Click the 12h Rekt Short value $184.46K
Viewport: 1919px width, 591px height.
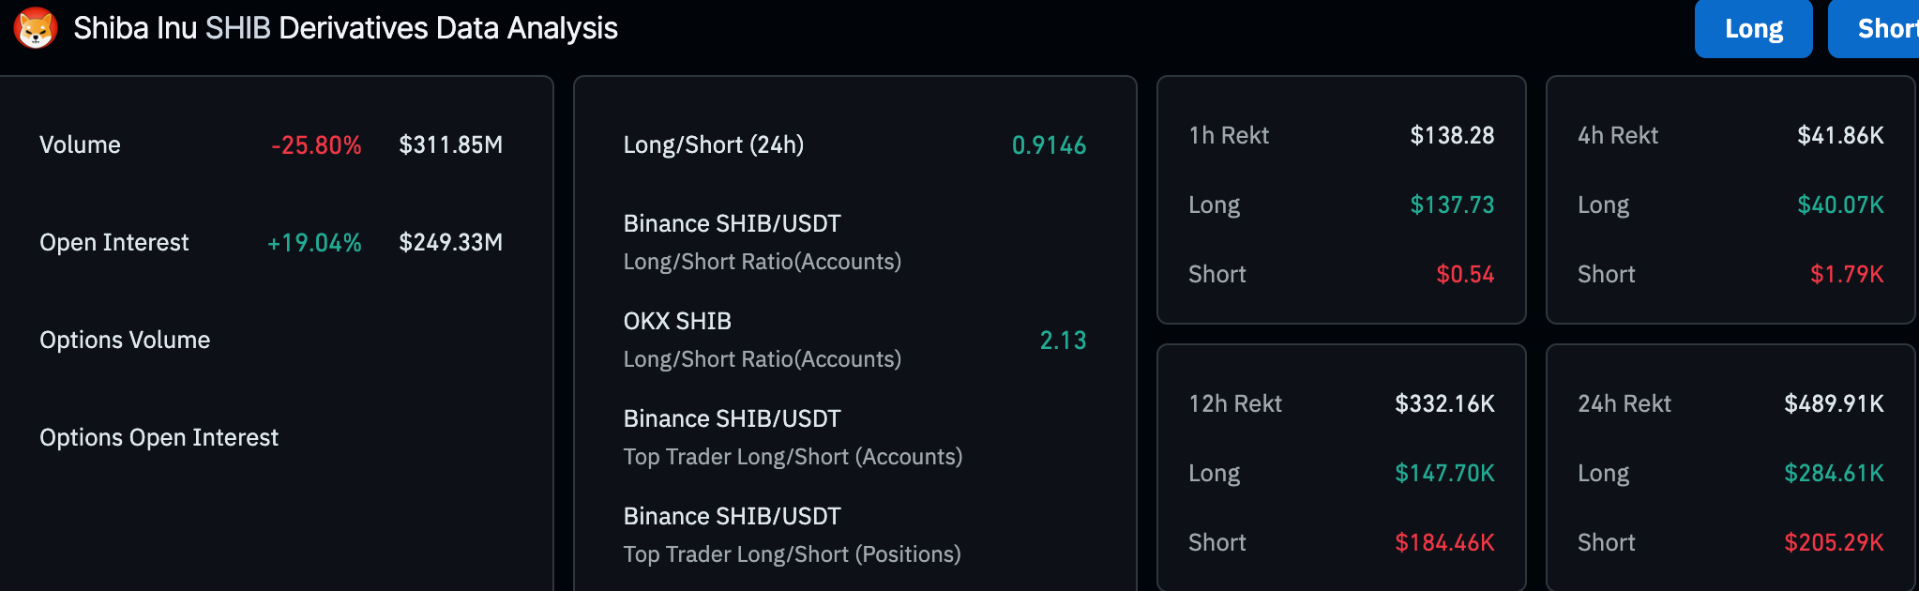click(x=1444, y=542)
